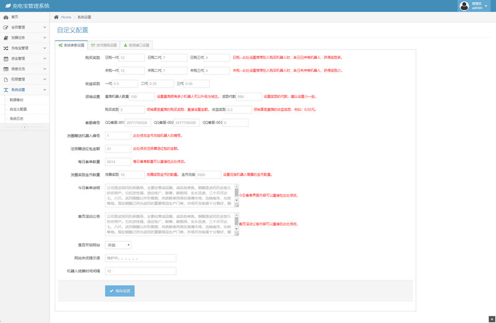Click the 未购一代 input field

pyautogui.click(x=131, y=71)
